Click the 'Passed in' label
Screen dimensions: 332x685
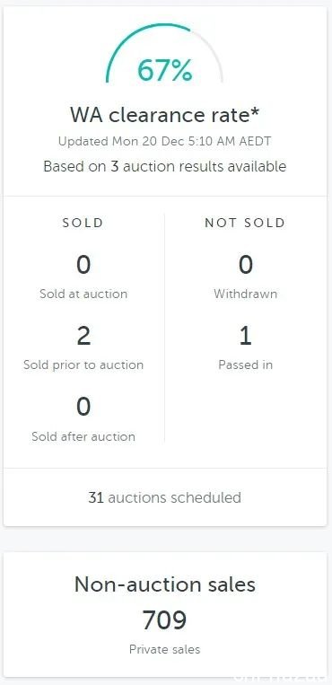click(x=246, y=364)
